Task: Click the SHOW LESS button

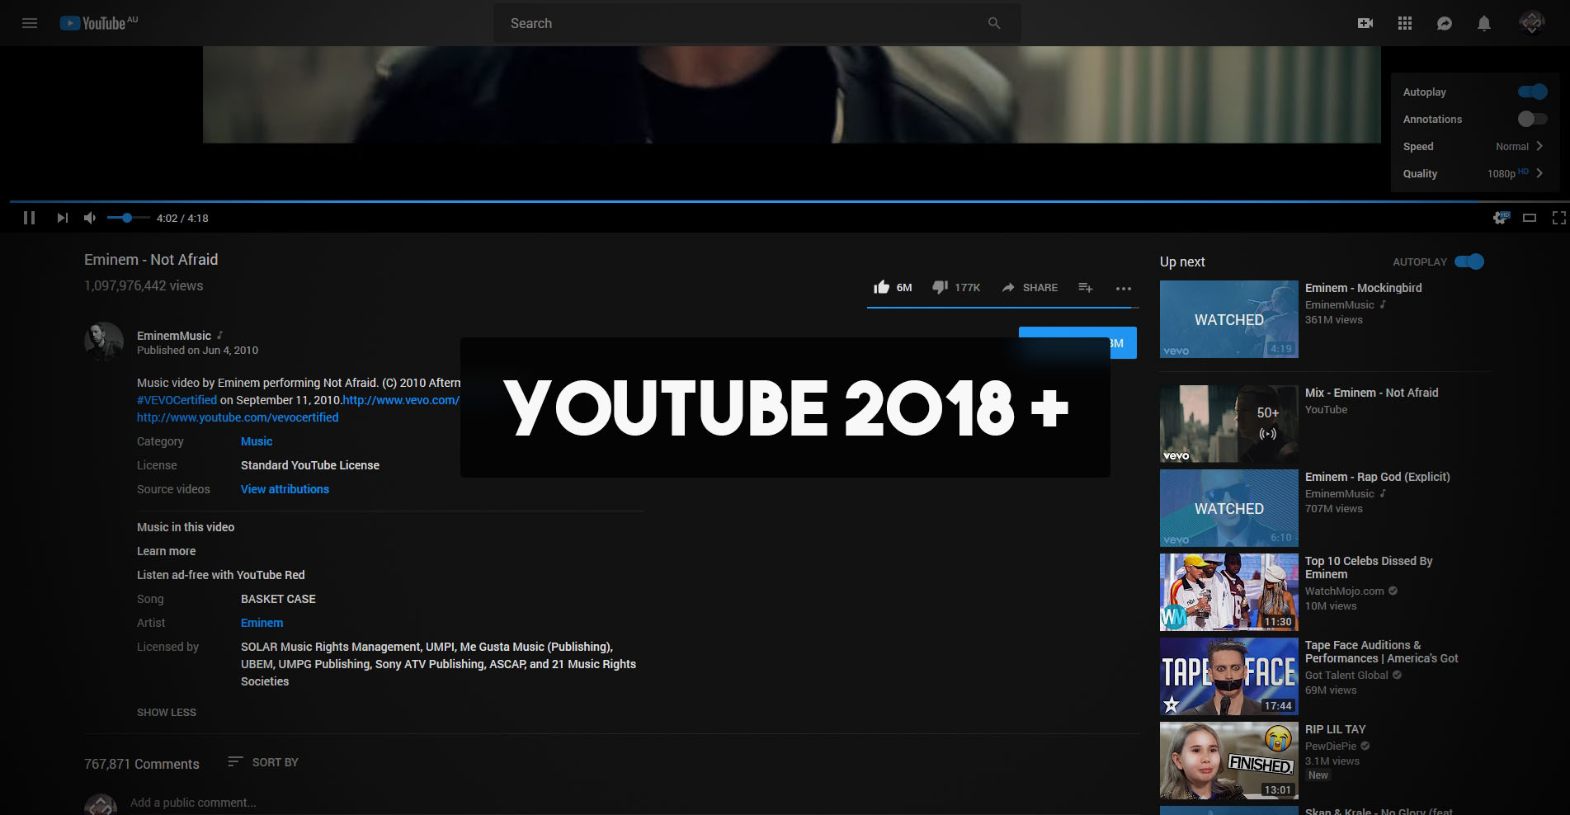Action: (x=166, y=712)
